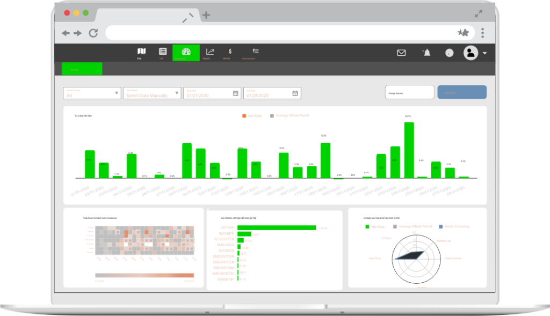Click the blue button beside Change Industry
The image size is (550, 316).
pyautogui.click(x=462, y=92)
